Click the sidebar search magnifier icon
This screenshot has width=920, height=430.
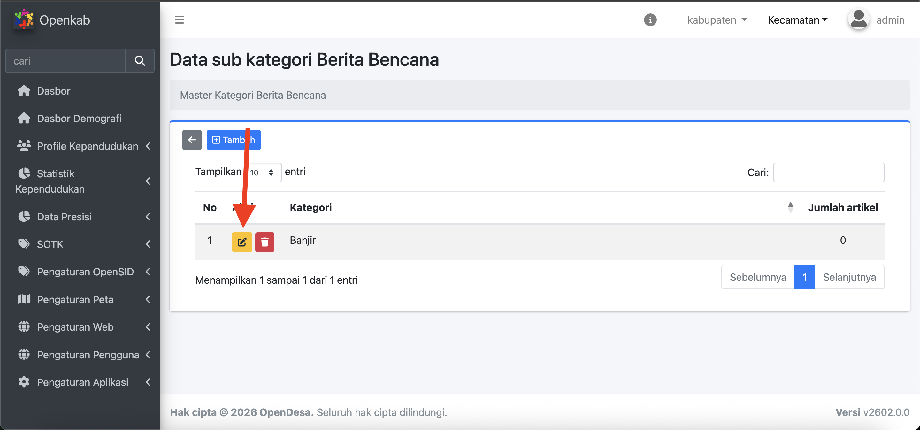click(x=140, y=61)
